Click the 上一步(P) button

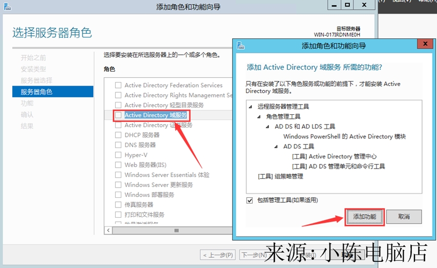coord(218,255)
